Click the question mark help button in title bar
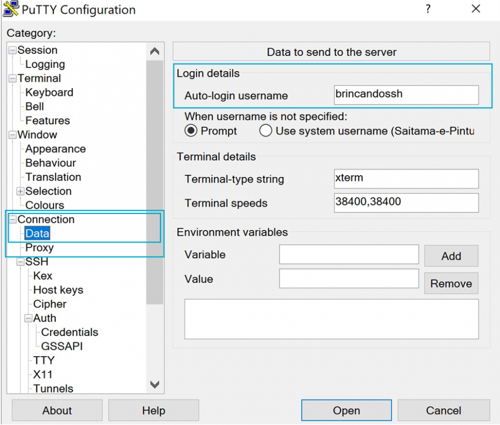Image resolution: width=500 pixels, height=425 pixels. [428, 9]
